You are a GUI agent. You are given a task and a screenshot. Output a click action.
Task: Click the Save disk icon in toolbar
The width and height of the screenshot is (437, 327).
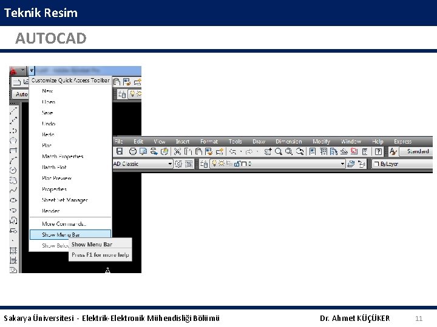120,151
